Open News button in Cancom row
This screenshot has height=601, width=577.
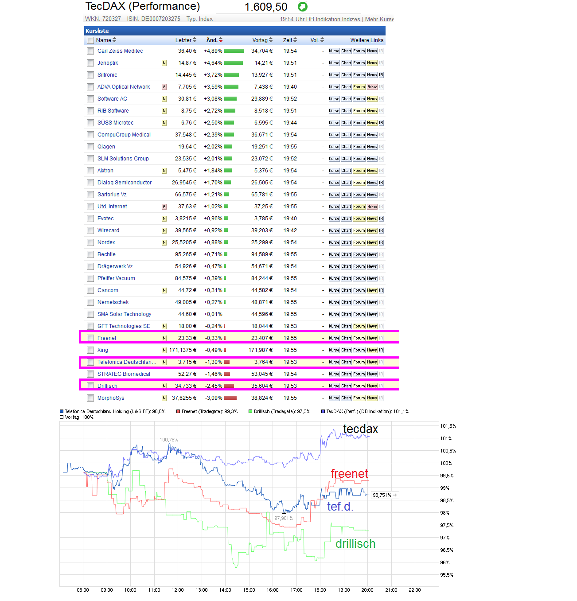pyautogui.click(x=372, y=290)
